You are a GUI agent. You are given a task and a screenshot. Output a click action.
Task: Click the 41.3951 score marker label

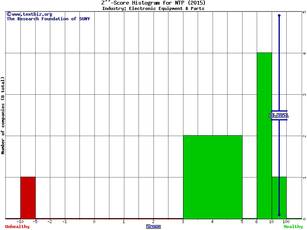pos(279,115)
